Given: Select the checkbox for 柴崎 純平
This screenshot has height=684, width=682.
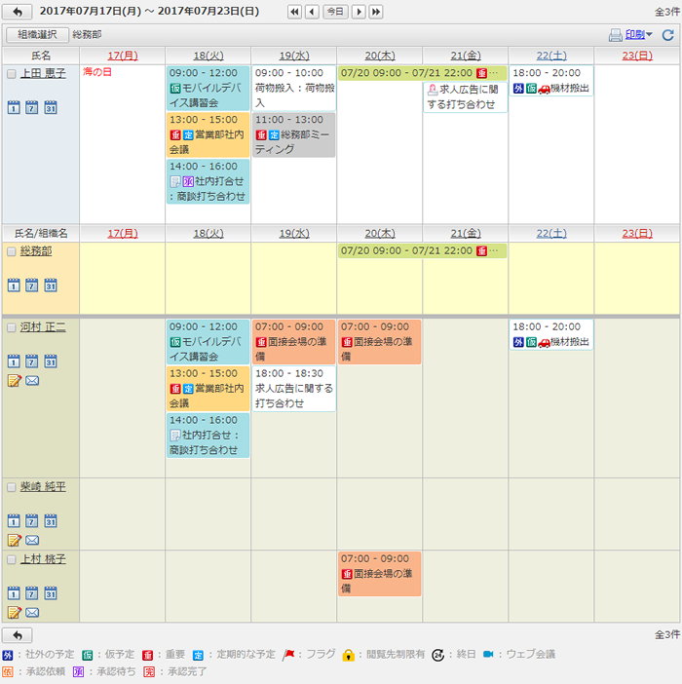Looking at the screenshot, I should pos(12,487).
